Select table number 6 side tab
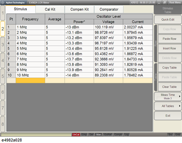This screenshot has height=143, width=182. [3, 92]
